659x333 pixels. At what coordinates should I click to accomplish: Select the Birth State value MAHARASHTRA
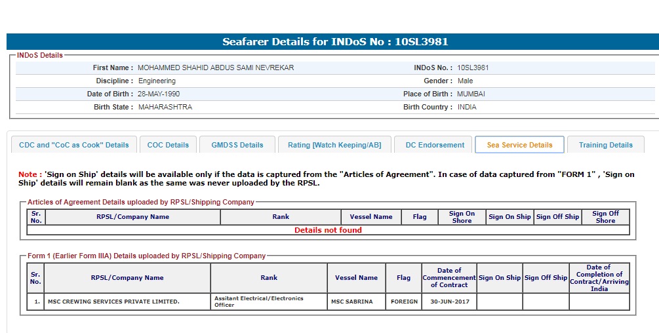[x=165, y=107]
